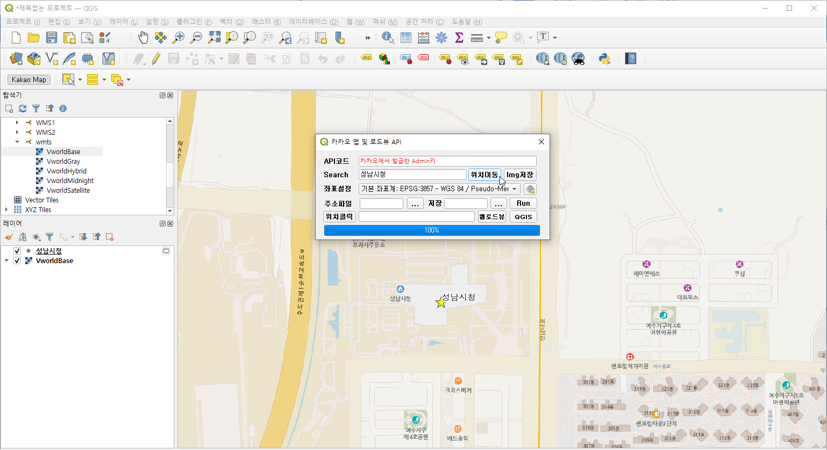Close the 카카오 맵 및 로드뷰 API dialog
827x450 pixels.
(x=541, y=142)
